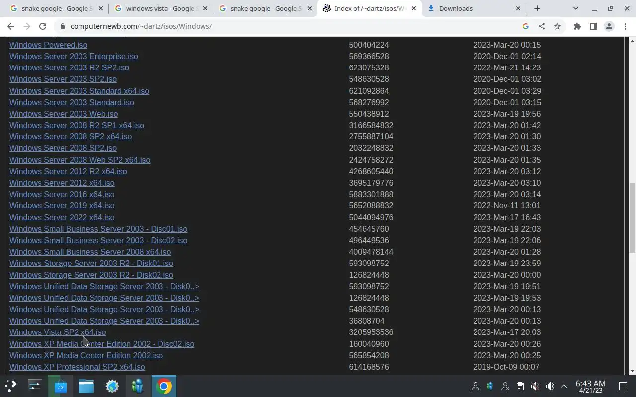
Task: View site information via the lock icon
Action: [x=62, y=26]
